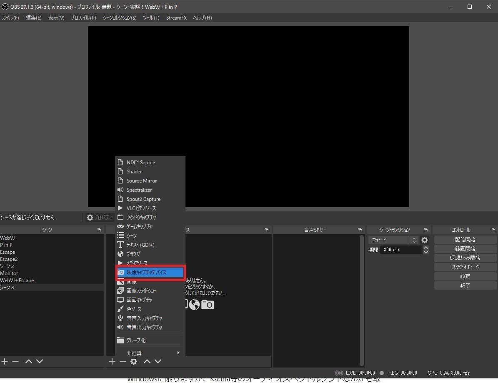Click the 配信開始 button
The height and width of the screenshot is (383, 498).
pos(465,240)
